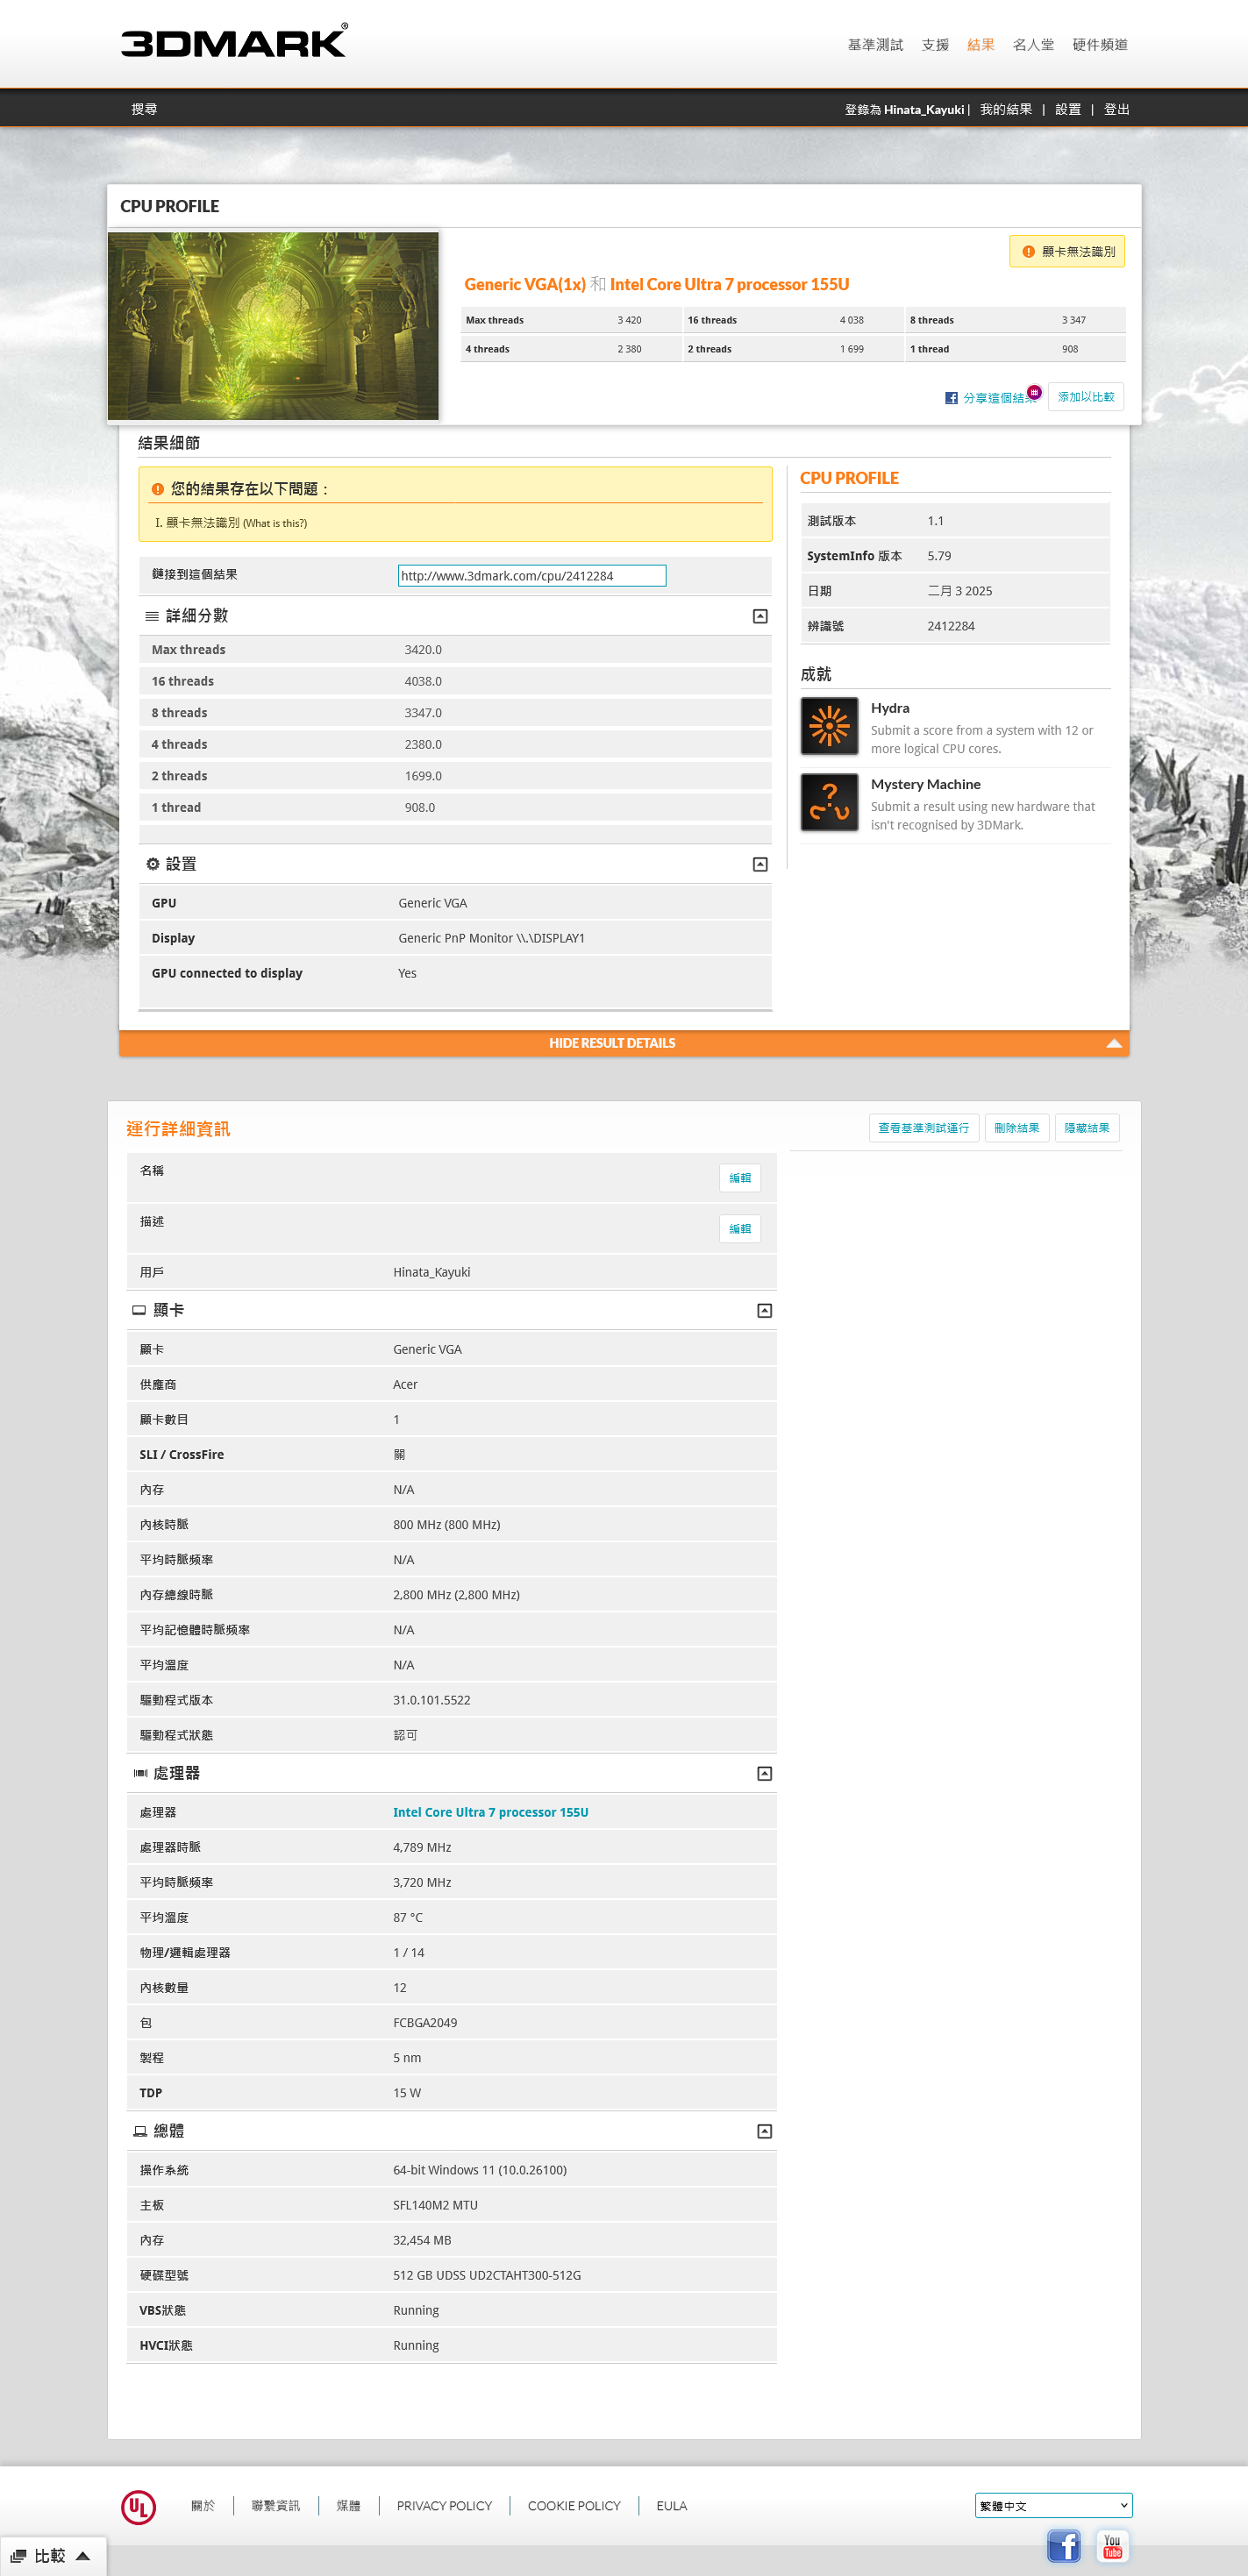Edit the 描述 field
This screenshot has width=1248, height=2576.
click(740, 1229)
